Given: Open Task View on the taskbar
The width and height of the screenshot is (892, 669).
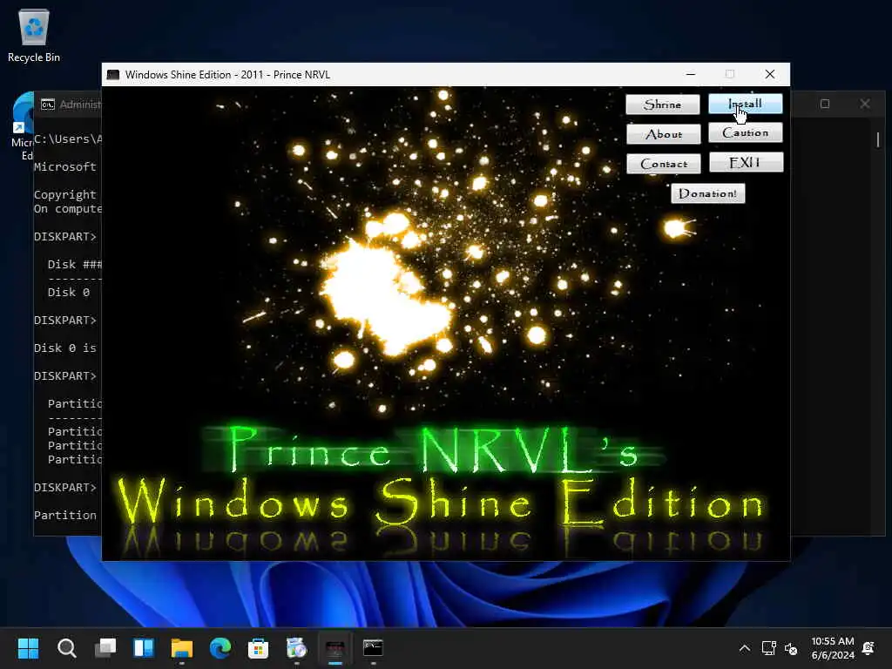Looking at the screenshot, I should click(105, 648).
